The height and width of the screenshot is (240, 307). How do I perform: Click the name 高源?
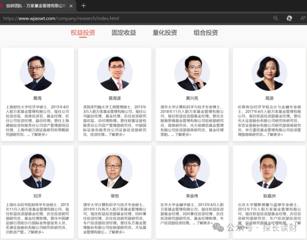[x=269, y=98]
